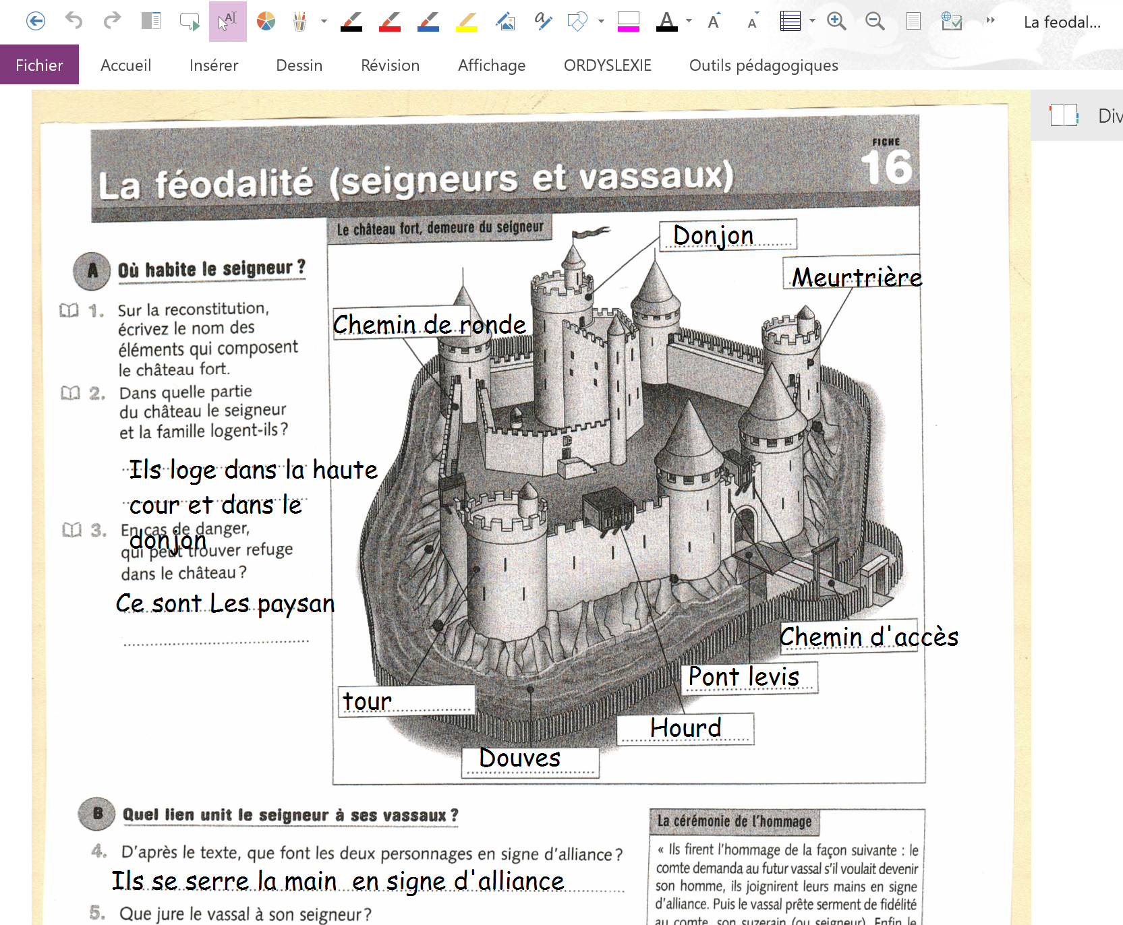Expand the rule lines dropdown arrow
The image size is (1123, 925).
point(812,22)
